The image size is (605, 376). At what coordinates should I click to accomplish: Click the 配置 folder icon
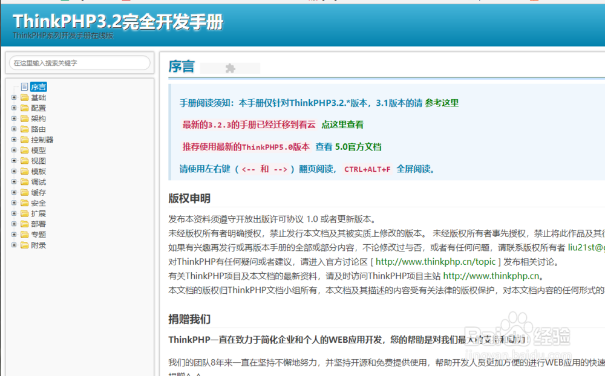(25, 108)
